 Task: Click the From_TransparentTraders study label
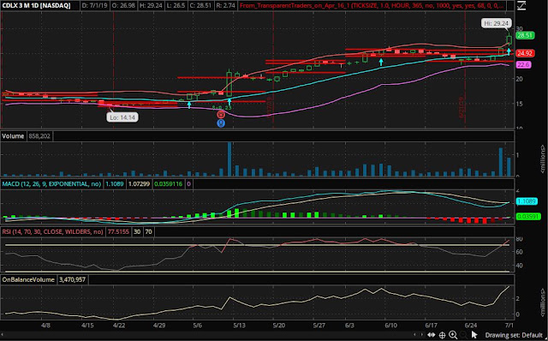point(372,6)
